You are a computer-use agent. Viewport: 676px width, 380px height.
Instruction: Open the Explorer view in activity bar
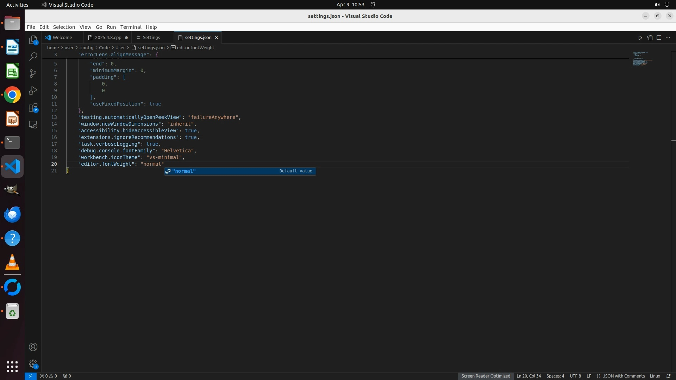(33, 40)
